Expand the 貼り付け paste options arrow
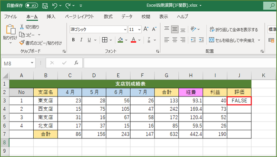The height and width of the screenshot is (157, 277). tap(10, 43)
